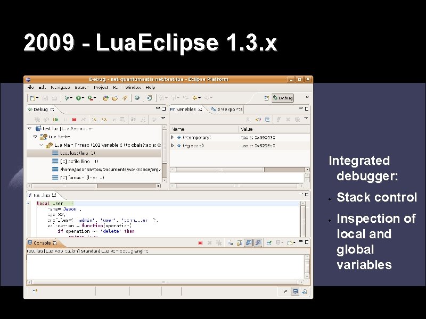Click Collapse All in Variables toolbar
This screenshot has width=426, height=319.
coord(267,119)
